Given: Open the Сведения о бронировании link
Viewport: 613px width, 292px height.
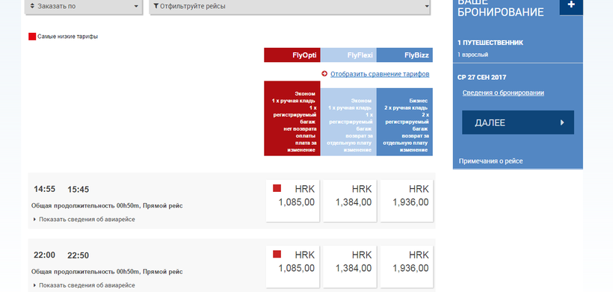Looking at the screenshot, I should point(503,93).
